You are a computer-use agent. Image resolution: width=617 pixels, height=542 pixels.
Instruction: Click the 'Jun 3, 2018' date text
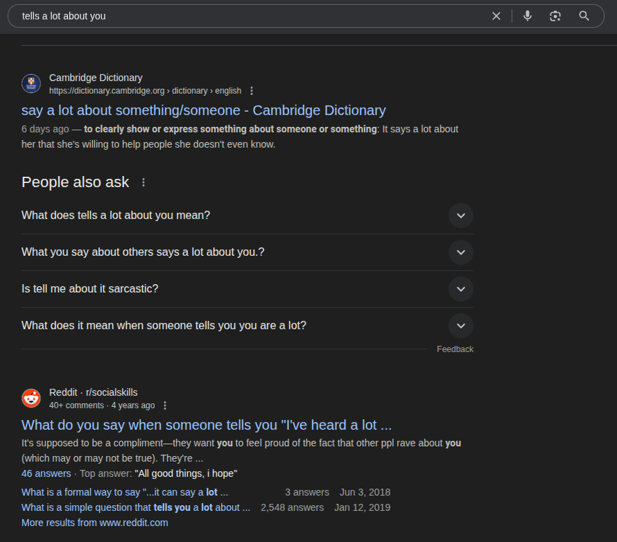tap(365, 492)
